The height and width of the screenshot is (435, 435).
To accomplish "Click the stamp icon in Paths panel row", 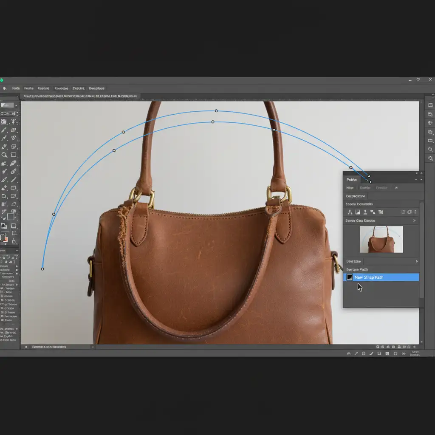I will pyautogui.click(x=365, y=212).
